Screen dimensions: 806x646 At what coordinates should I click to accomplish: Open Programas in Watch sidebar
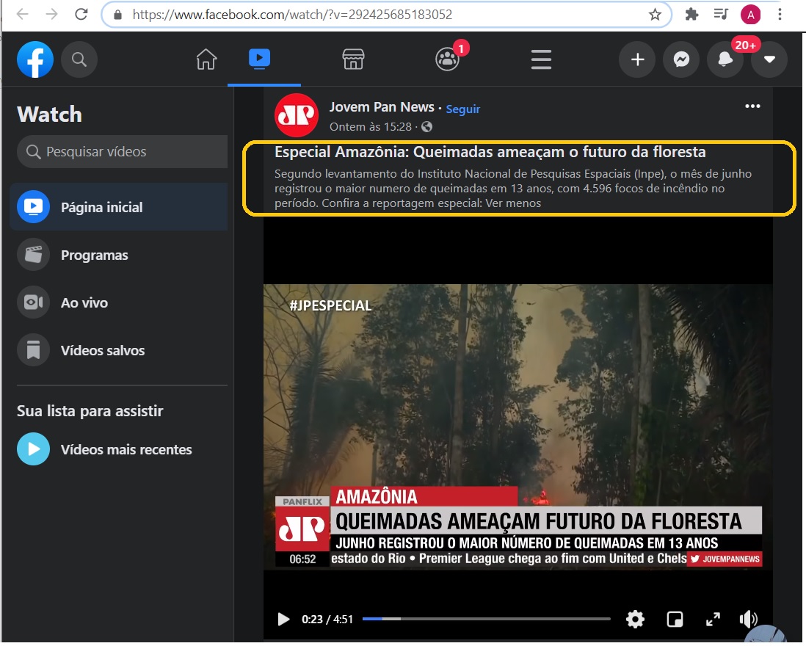click(x=119, y=255)
